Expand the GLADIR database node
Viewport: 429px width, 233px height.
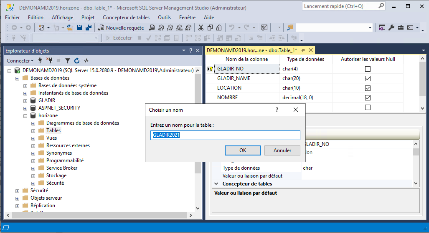(25, 100)
